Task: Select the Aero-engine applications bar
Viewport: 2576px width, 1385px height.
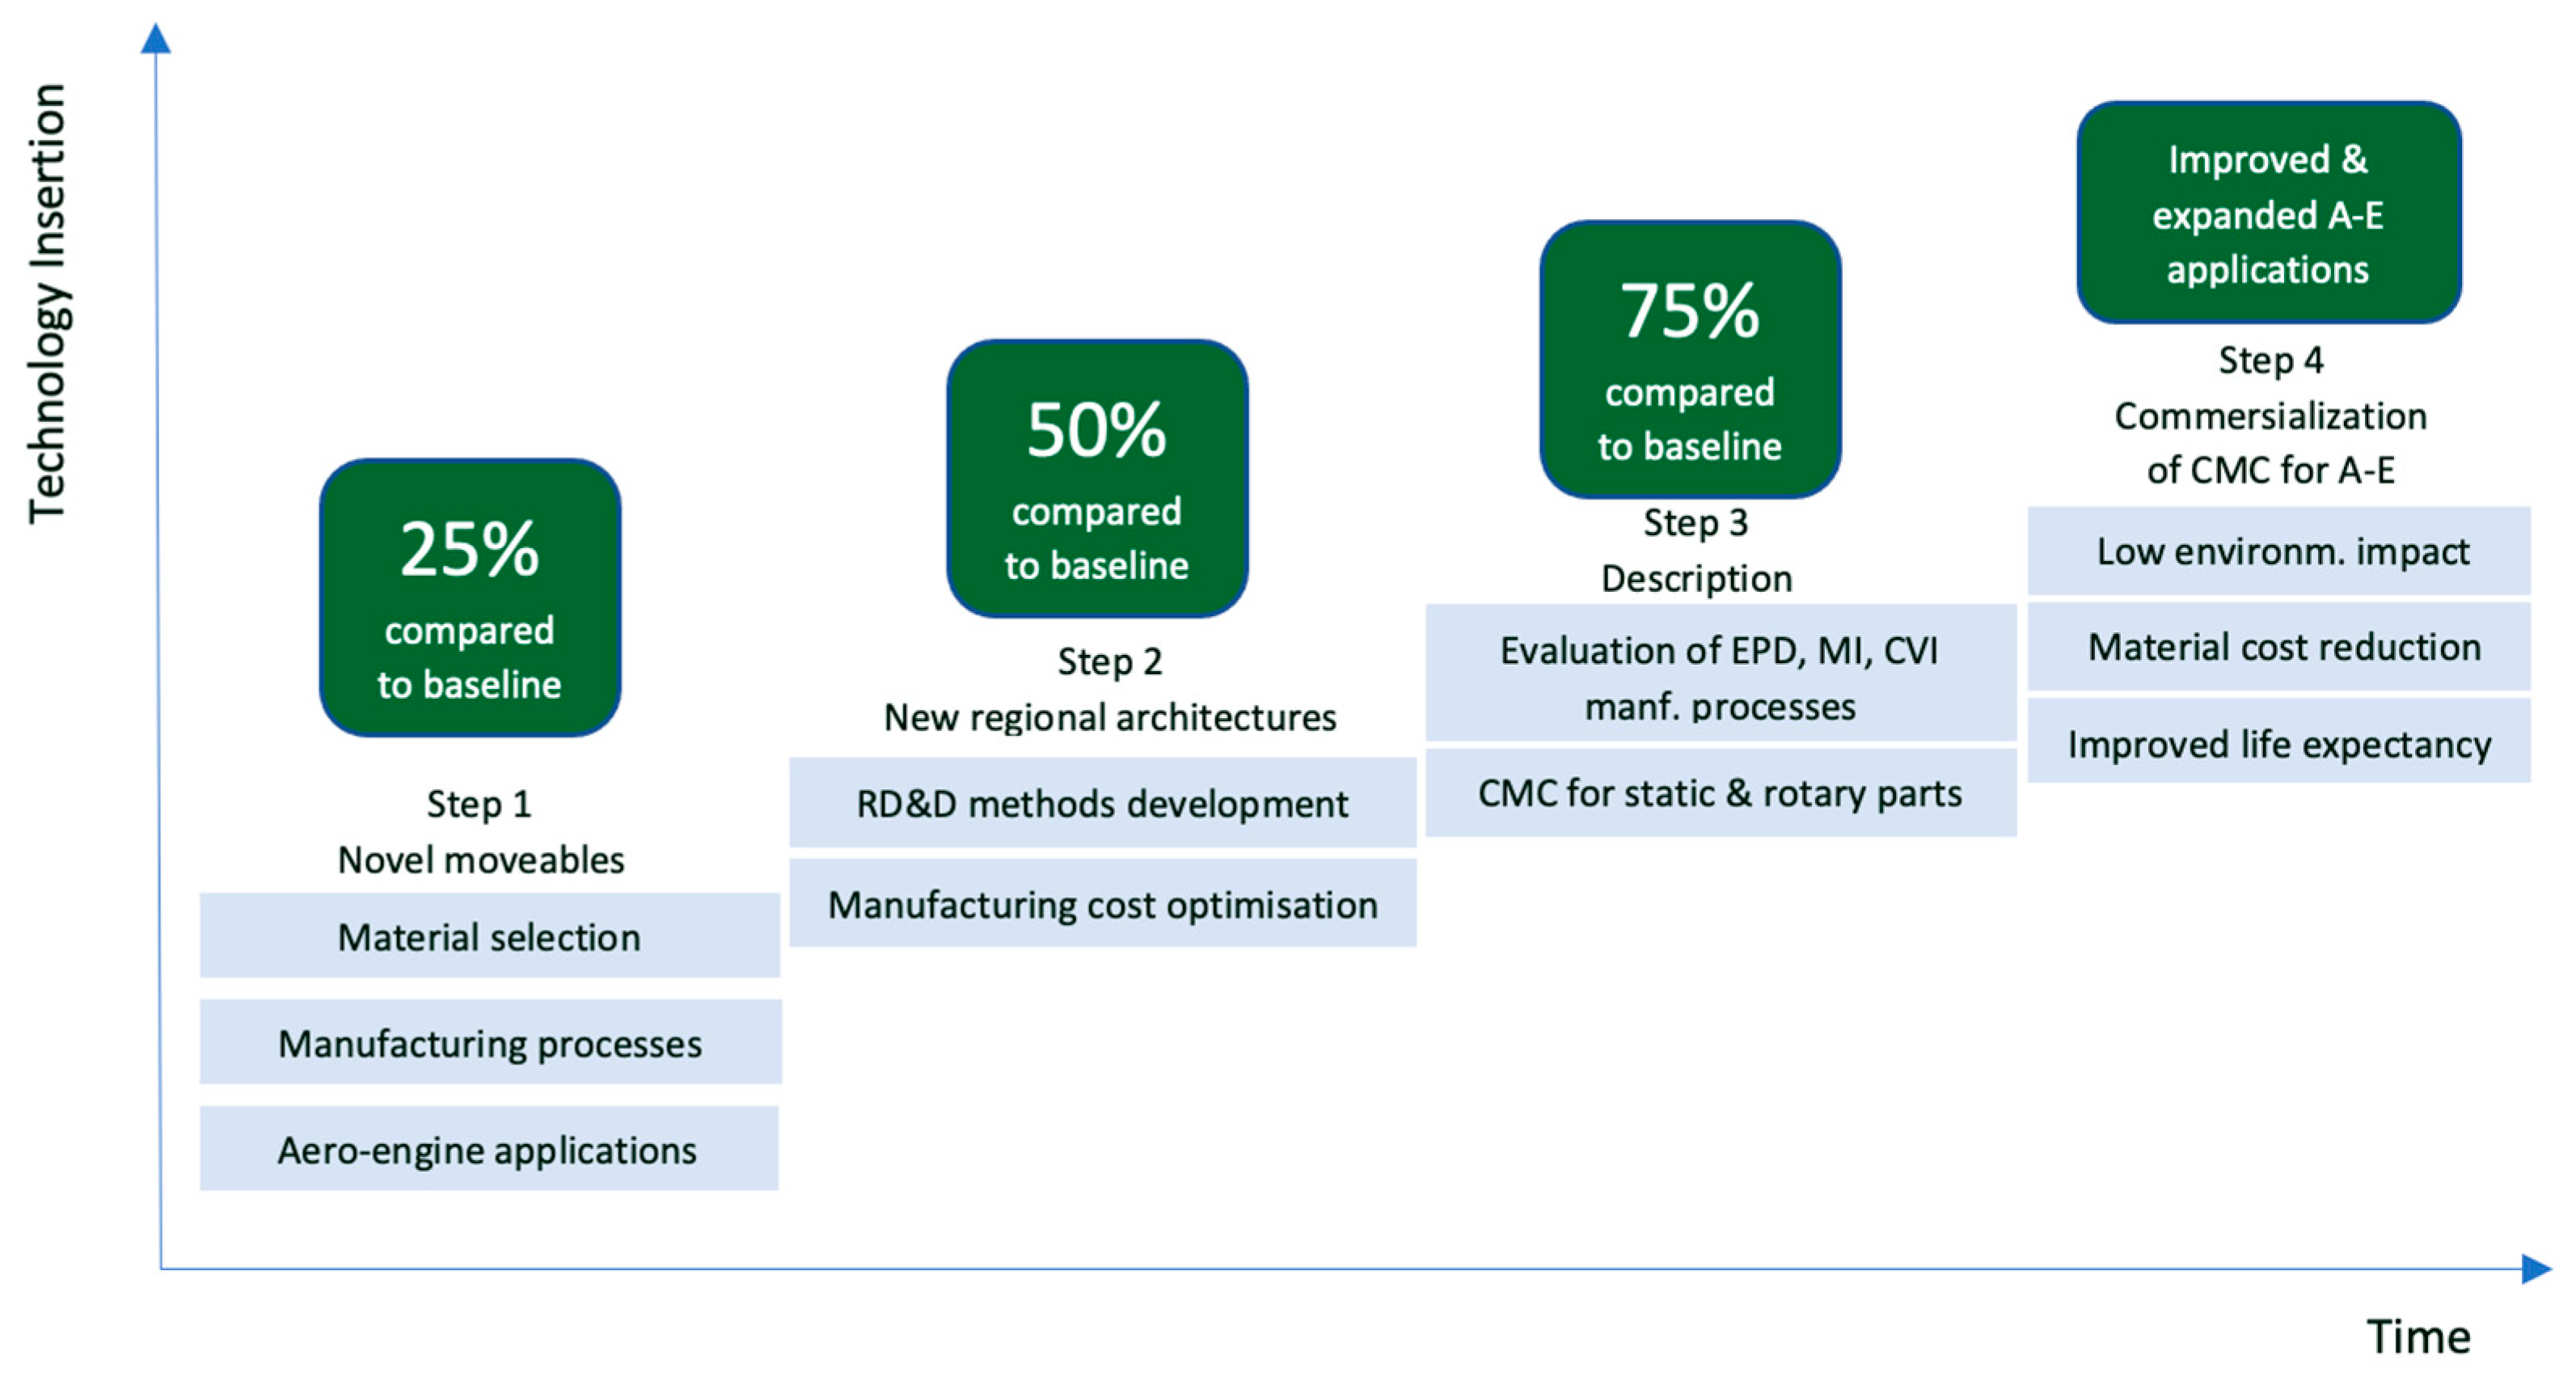Action: (488, 1149)
